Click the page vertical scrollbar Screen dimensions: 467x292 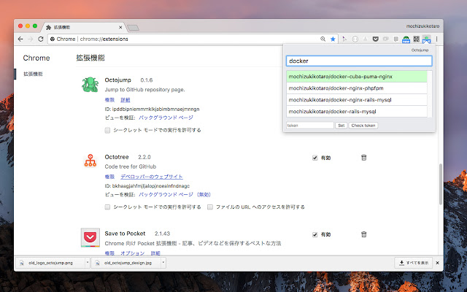pyautogui.click(x=441, y=184)
